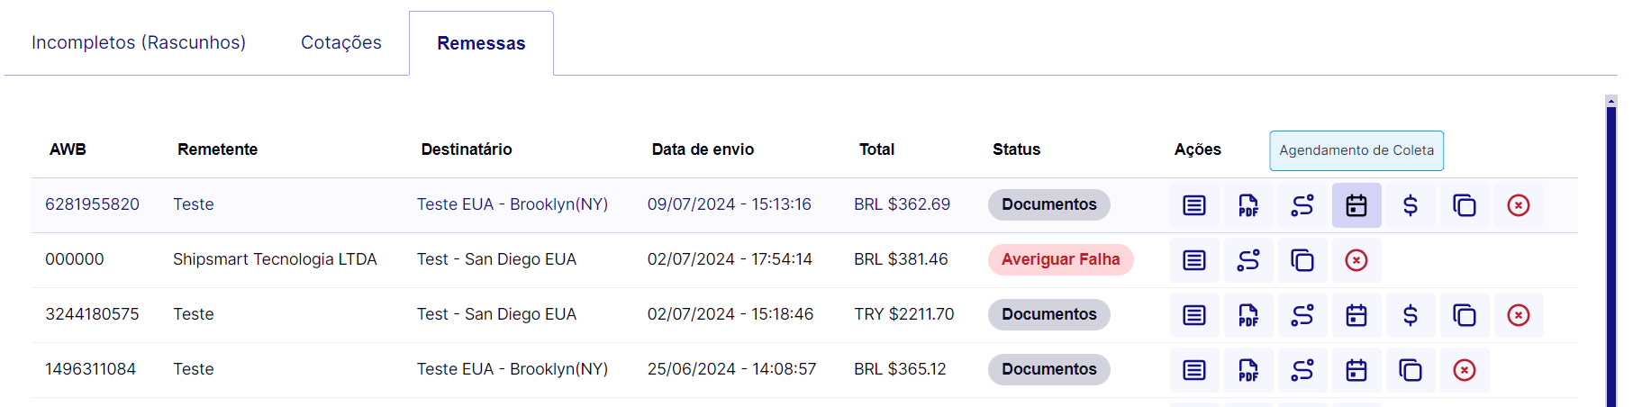
Task: Open details icon for shipment 000000
Action: (x=1194, y=260)
